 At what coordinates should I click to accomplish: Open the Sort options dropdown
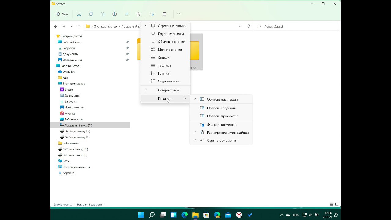pos(153,14)
